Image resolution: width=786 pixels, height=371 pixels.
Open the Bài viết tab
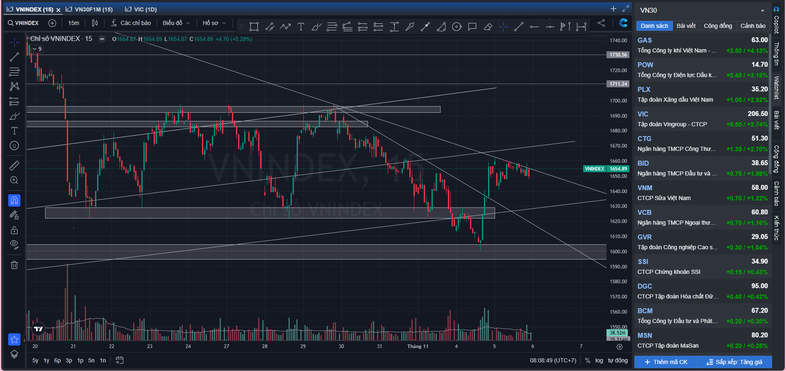686,26
